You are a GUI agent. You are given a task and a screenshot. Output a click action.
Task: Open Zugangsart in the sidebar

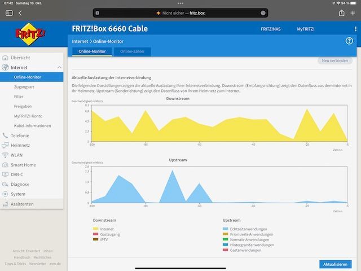click(24, 87)
